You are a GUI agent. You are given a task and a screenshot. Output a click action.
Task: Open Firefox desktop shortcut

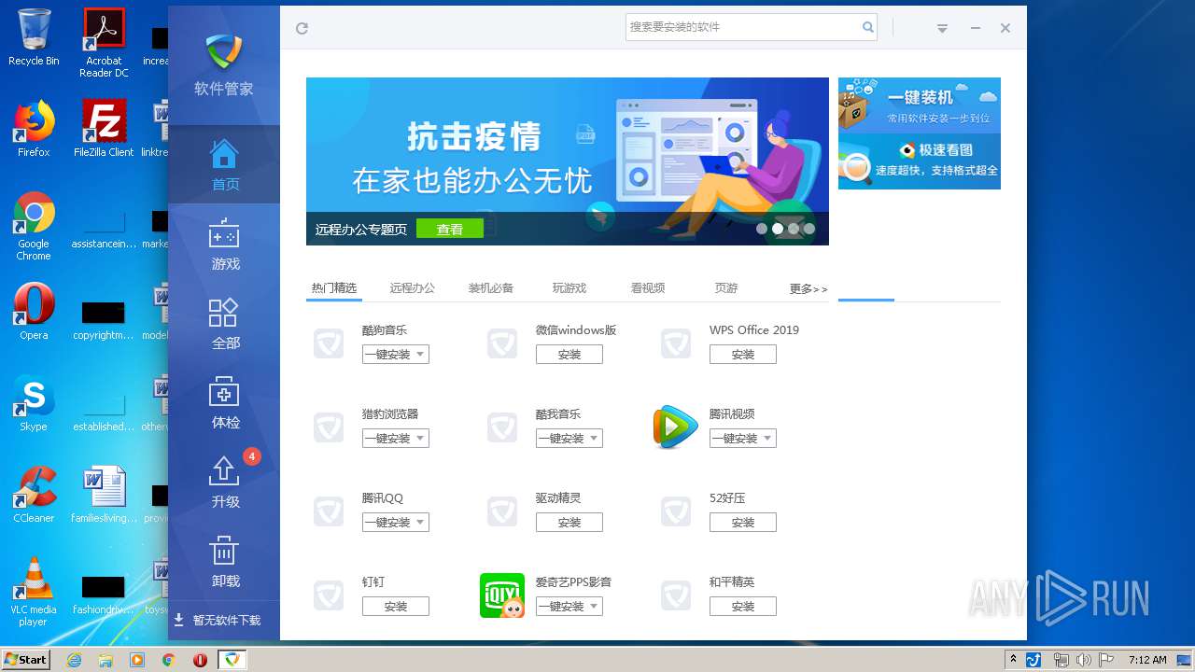click(34, 129)
